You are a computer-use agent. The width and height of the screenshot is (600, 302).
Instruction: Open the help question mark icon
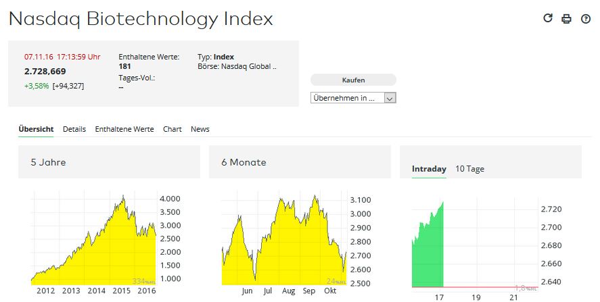(x=586, y=19)
